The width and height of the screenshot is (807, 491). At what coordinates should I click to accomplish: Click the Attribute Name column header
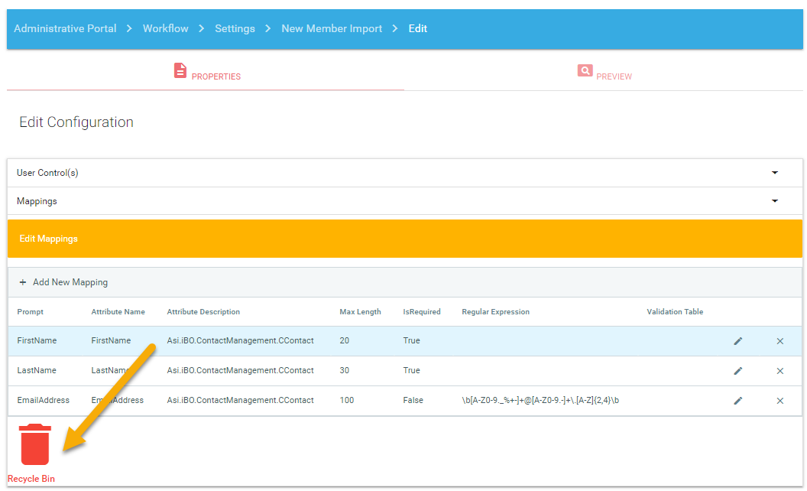(118, 312)
